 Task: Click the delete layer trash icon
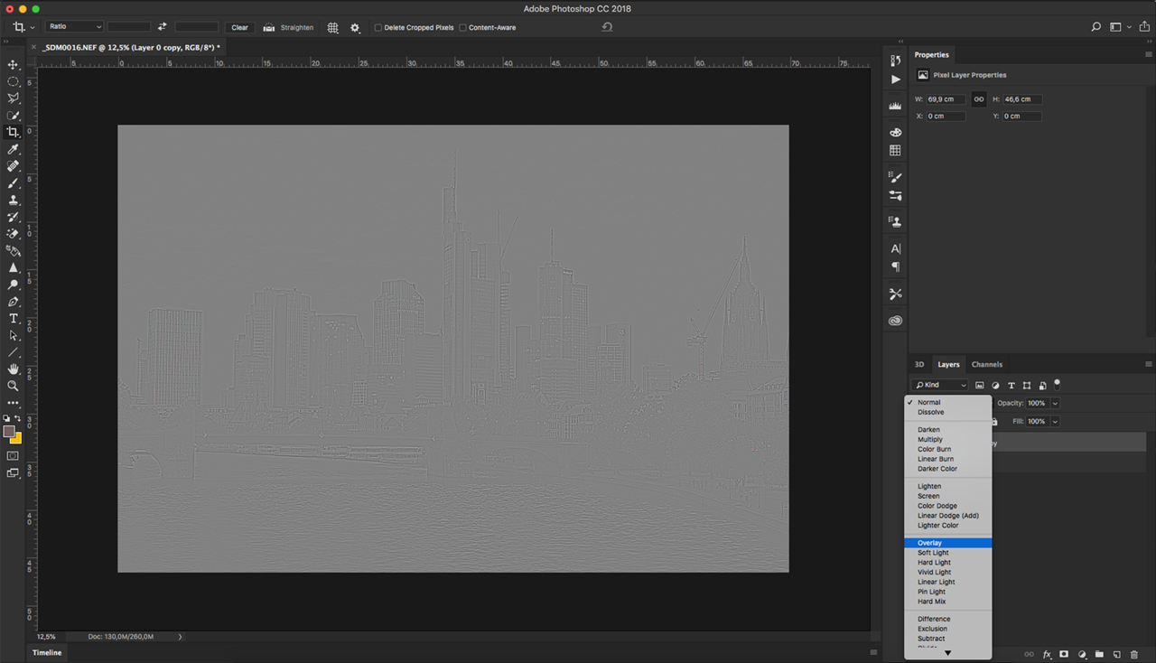pyautogui.click(x=1134, y=654)
